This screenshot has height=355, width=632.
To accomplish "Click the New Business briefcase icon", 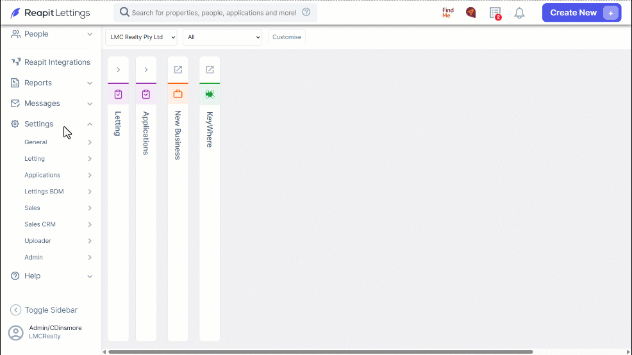I will pyautogui.click(x=178, y=94).
